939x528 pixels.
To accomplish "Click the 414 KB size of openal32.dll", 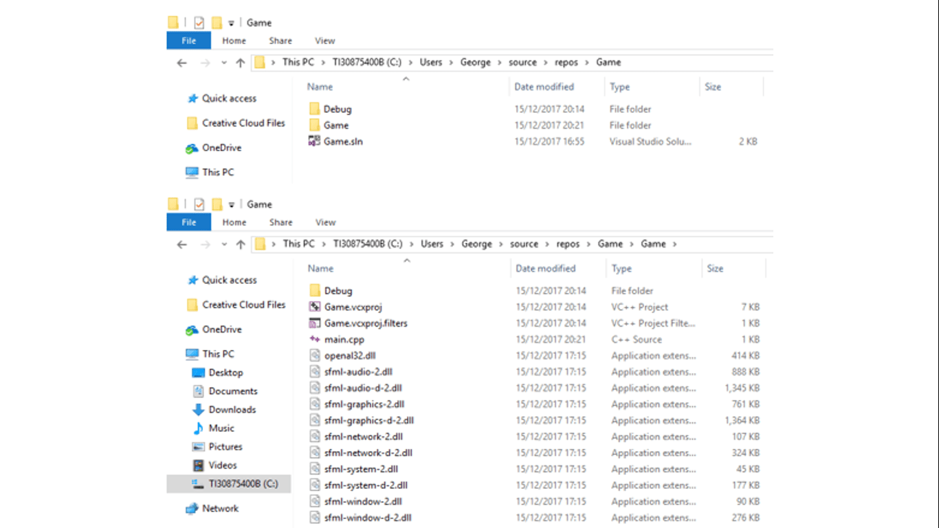I will point(746,356).
